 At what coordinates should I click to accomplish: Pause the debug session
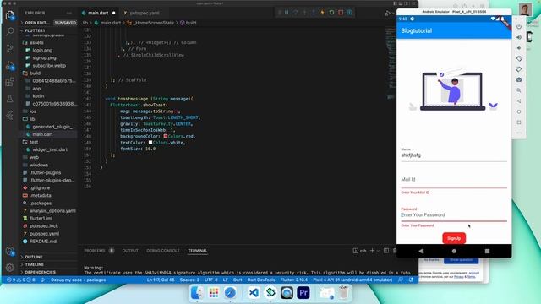287,13
